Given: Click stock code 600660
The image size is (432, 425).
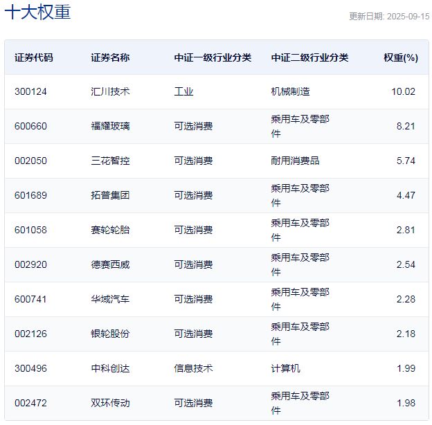Looking at the screenshot, I should (30, 126).
